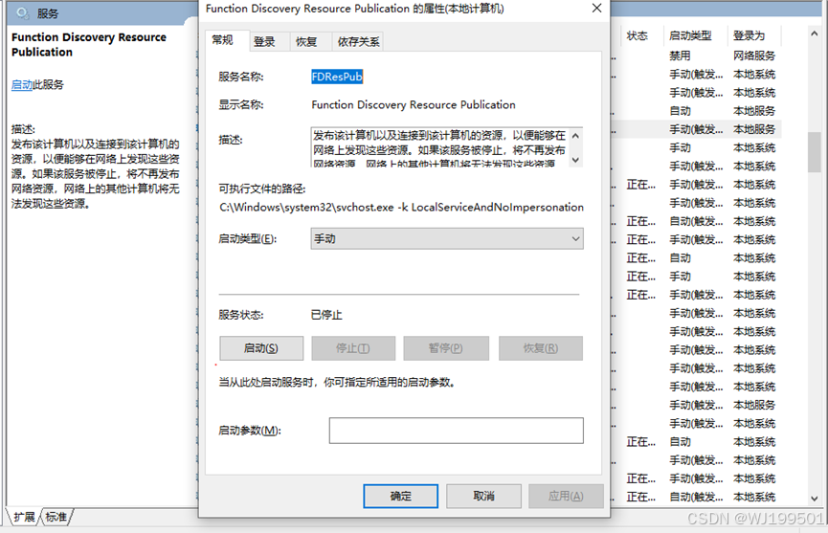Click the 已停止 service status text
828x533 pixels.
(326, 315)
